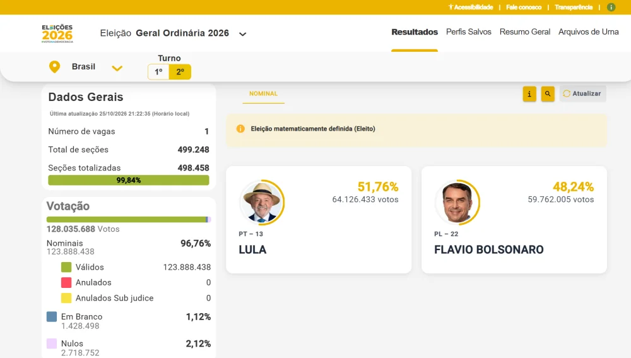Click the green info icon in top bar
631x358 pixels.
(611, 7)
